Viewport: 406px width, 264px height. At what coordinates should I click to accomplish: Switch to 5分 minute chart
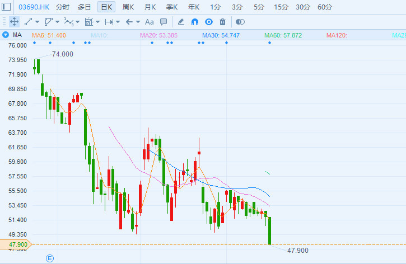point(259,7)
